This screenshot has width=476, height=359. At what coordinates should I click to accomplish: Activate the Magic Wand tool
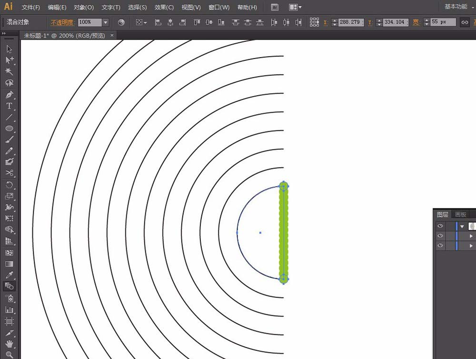click(9, 71)
